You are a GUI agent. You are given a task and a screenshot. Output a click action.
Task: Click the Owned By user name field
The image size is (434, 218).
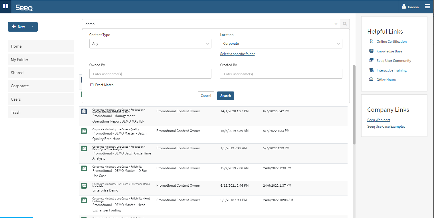point(150,74)
